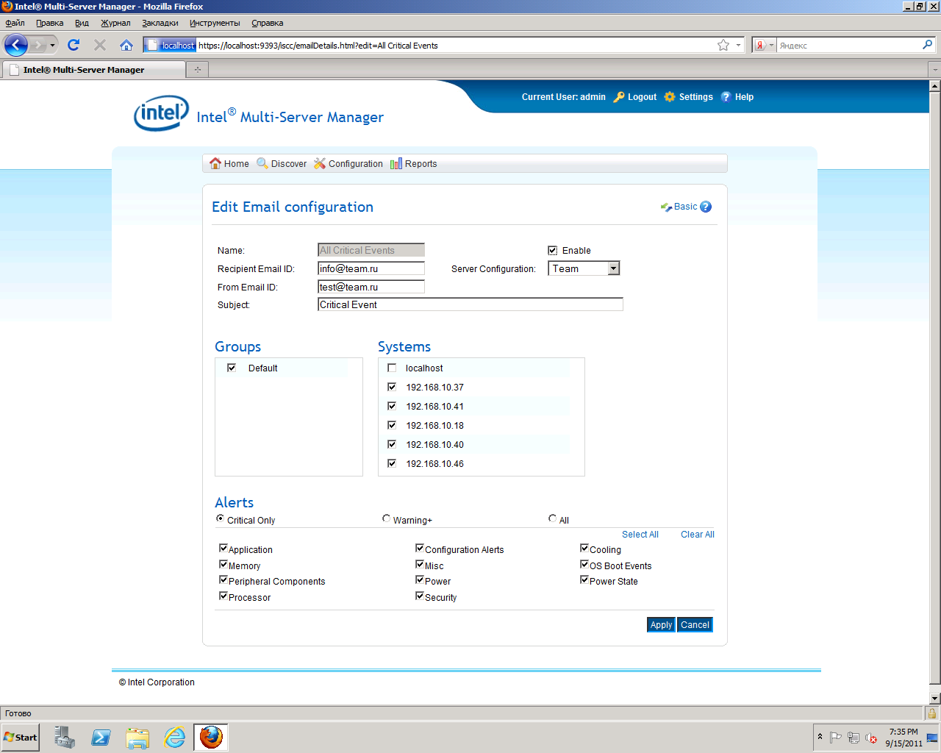Expand the back/forward history dropdown arrow
The height and width of the screenshot is (753, 941).
[x=52, y=46]
